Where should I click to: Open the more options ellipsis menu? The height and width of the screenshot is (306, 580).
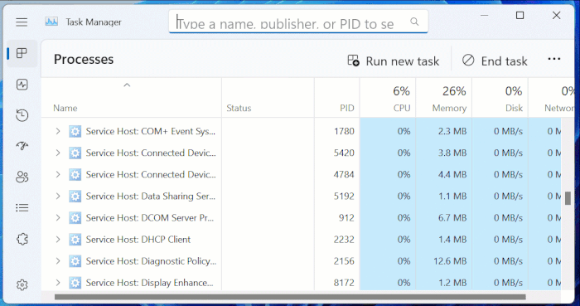tap(553, 59)
